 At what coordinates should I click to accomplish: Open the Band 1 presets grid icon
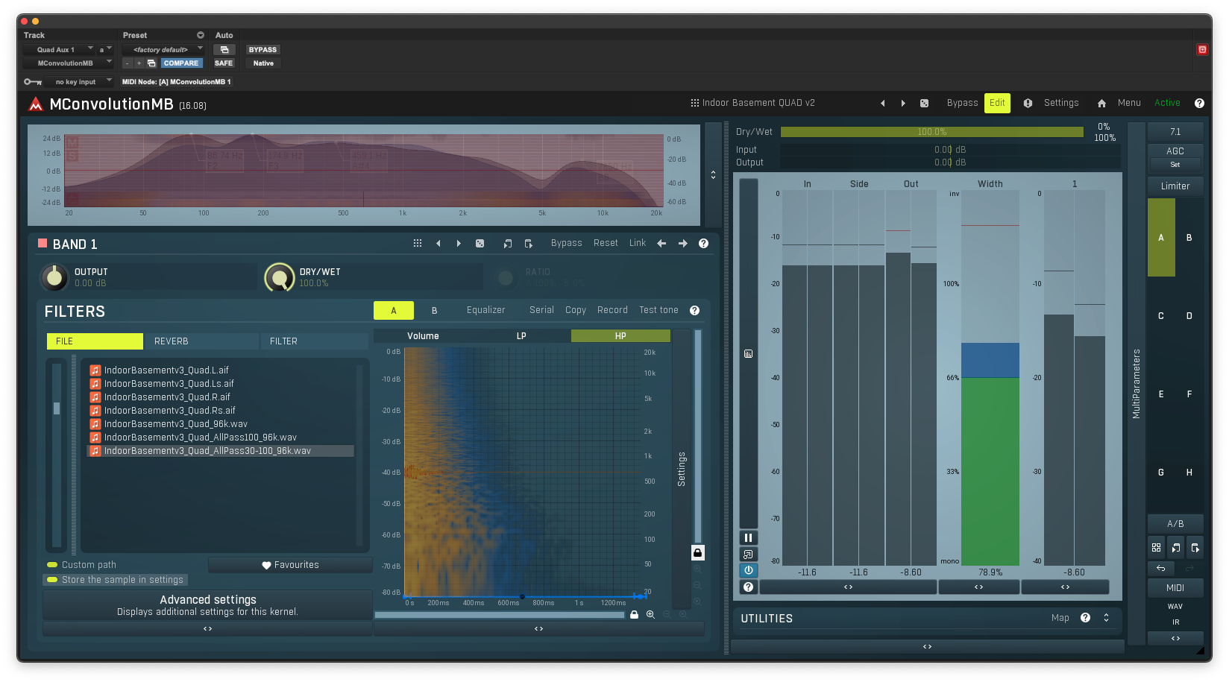(x=418, y=244)
